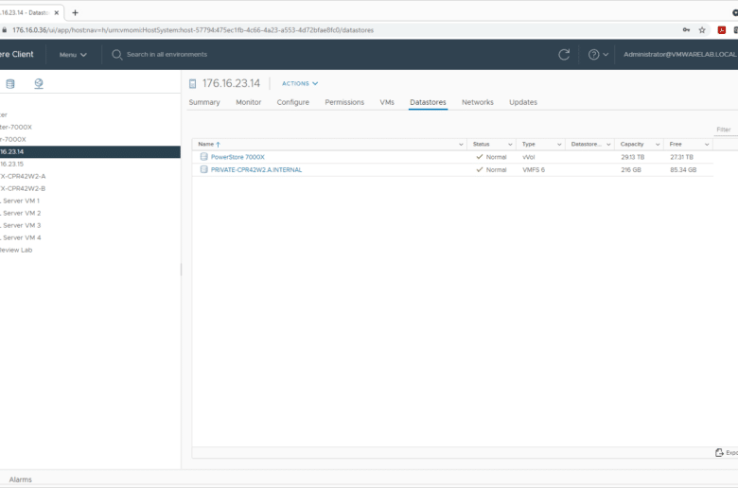This screenshot has width=738, height=488.
Task: Select the X-CPR42W2-B tree item
Action: (x=23, y=188)
